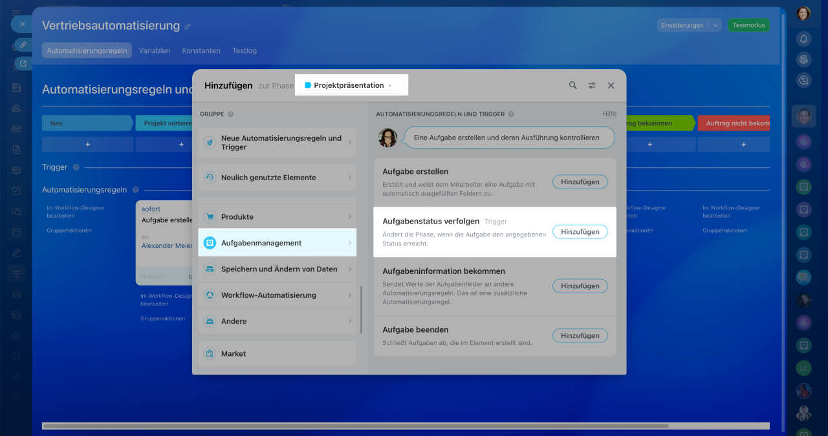Image resolution: width=828 pixels, height=436 pixels.
Task: Add a rule under the Neu stage
Action: coord(88,145)
